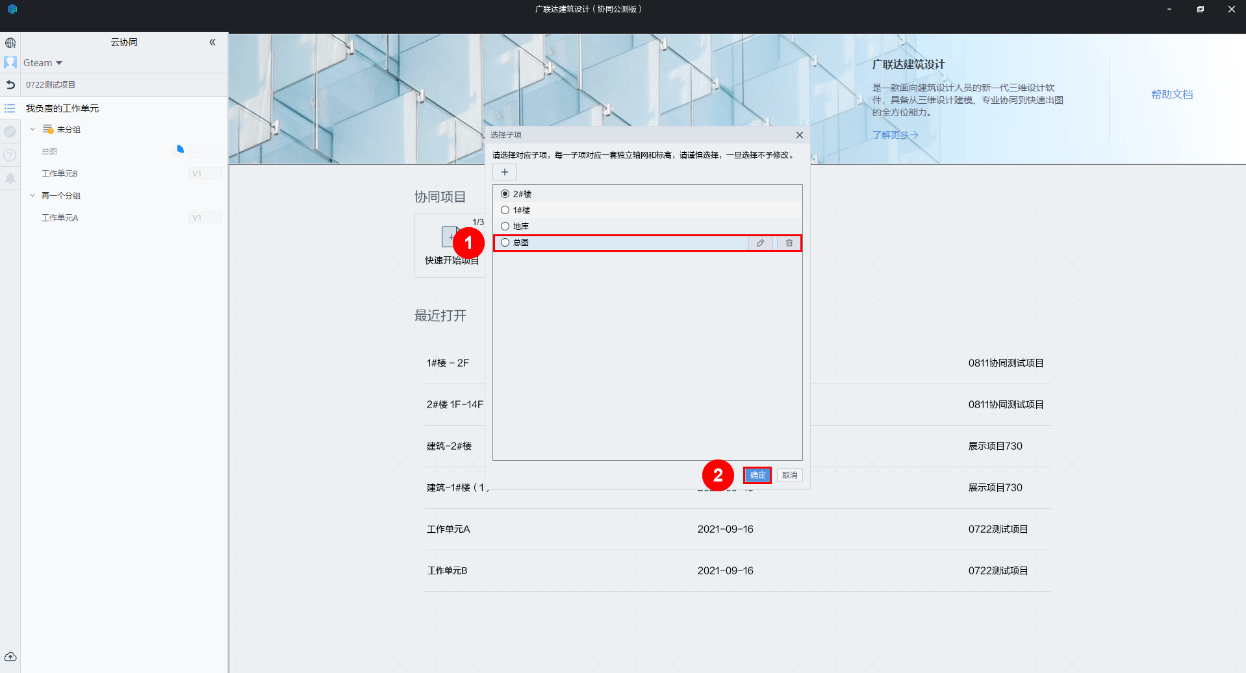Open the Gteam team dropdown
1246x673 pixels.
click(43, 63)
